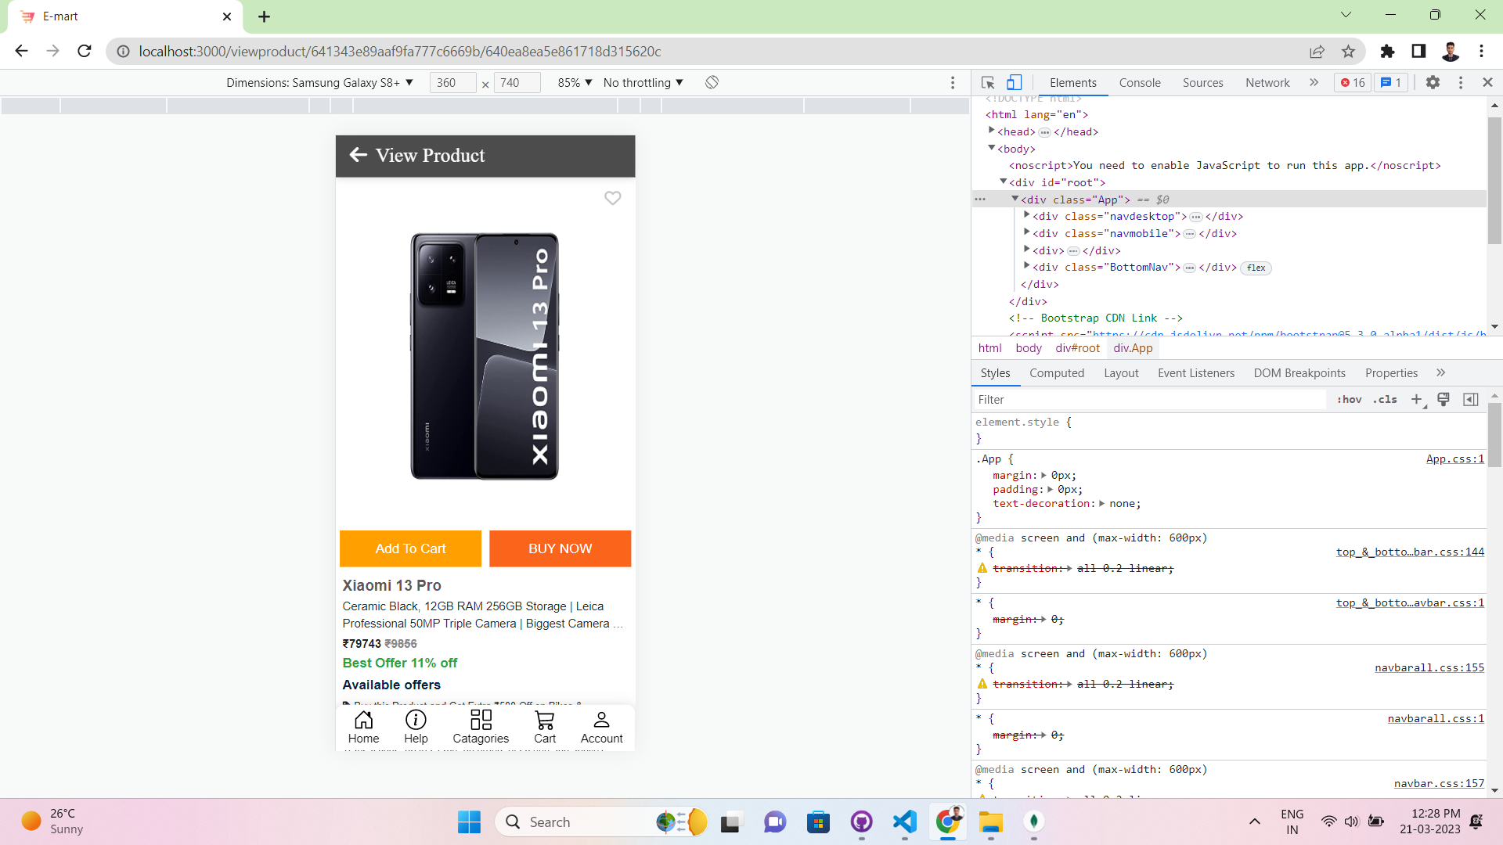
Task: Click the rotate screen orientation icon
Action: (712, 82)
